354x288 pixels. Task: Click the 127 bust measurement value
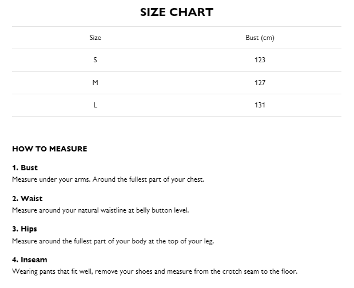(x=260, y=83)
